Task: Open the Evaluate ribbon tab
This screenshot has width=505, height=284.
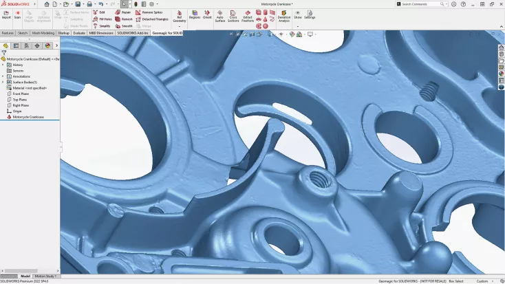Action: 79,32
